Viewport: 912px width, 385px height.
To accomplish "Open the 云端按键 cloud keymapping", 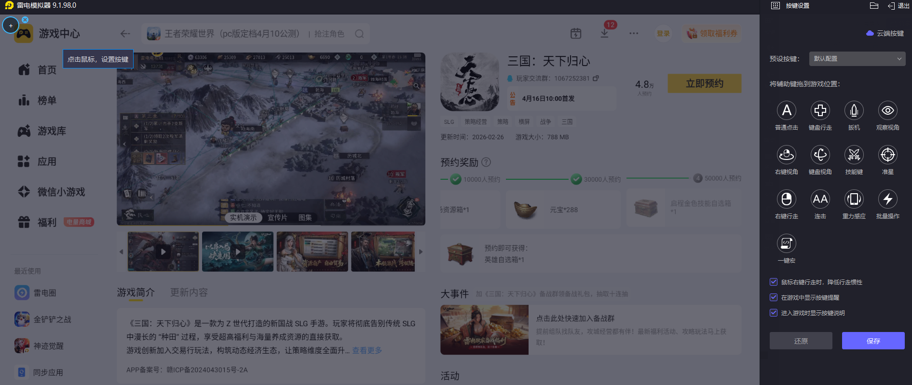I will coord(885,33).
